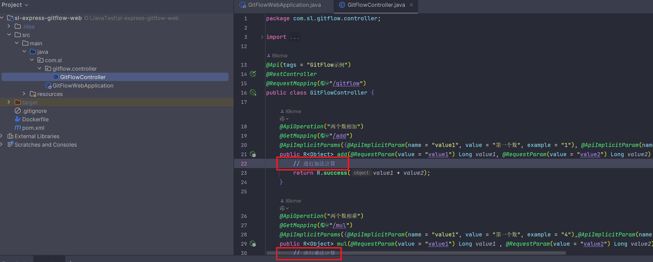Viewport: 653px width, 262px height.
Task: Click the folded import ellipsis on line 3
Action: tap(295, 37)
